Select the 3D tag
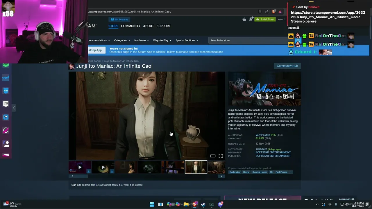The height and width of the screenshot is (209, 372). (271, 172)
